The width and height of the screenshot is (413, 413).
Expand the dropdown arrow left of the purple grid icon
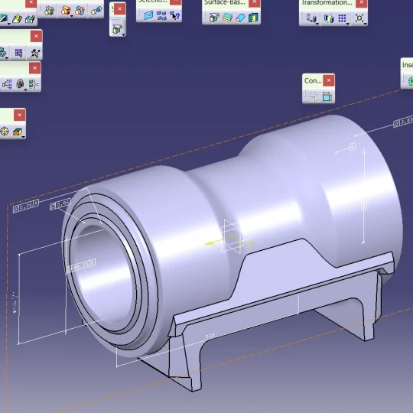click(x=7, y=58)
